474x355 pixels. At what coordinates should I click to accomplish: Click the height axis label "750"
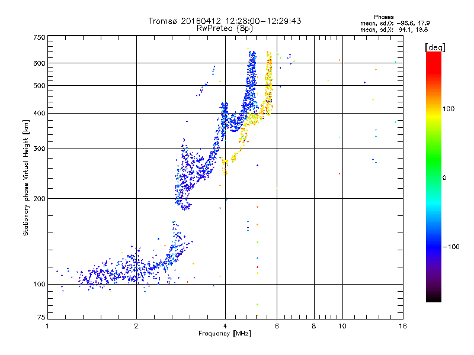pos(40,37)
